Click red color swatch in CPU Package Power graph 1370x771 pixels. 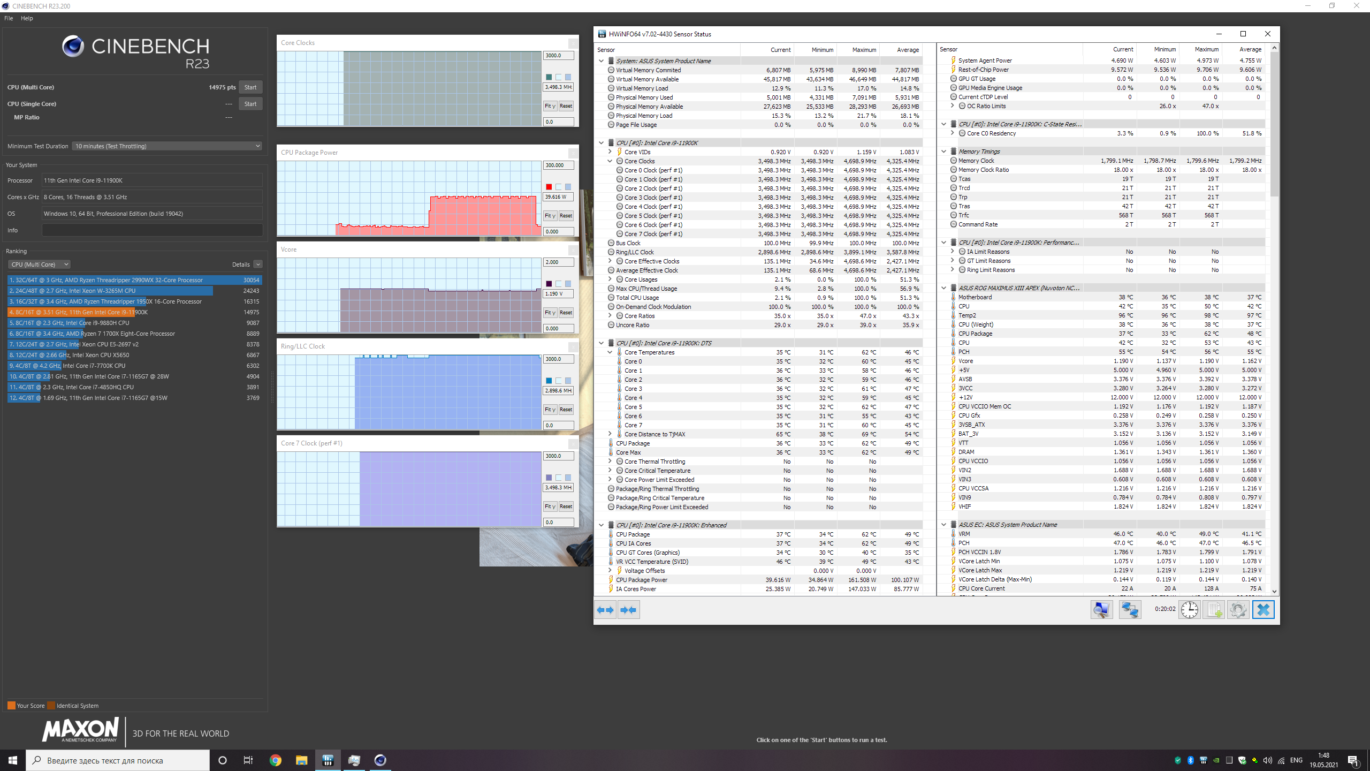[549, 187]
